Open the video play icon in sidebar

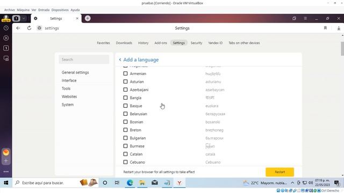pyautogui.click(x=6, y=38)
